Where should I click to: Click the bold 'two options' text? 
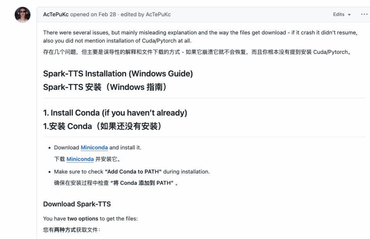click(x=83, y=218)
